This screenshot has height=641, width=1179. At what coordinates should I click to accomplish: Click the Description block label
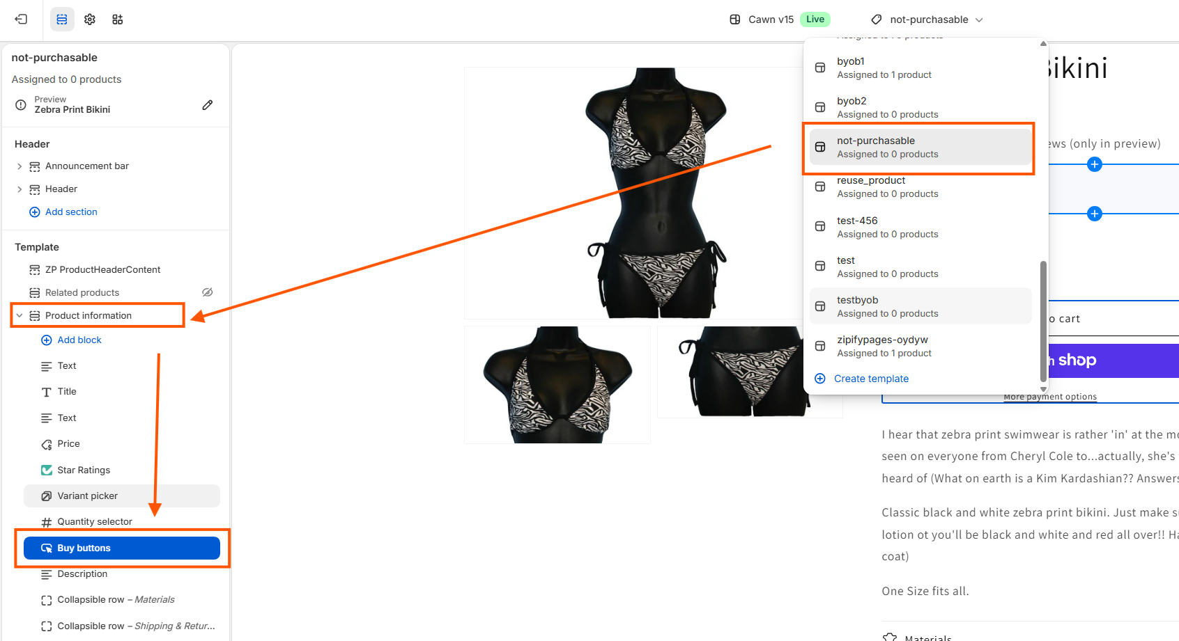coord(82,574)
